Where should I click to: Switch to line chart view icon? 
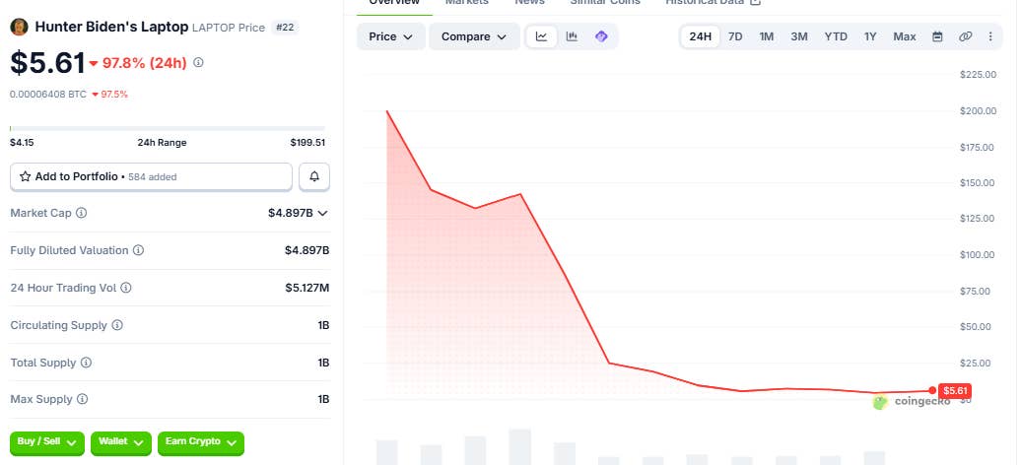542,36
